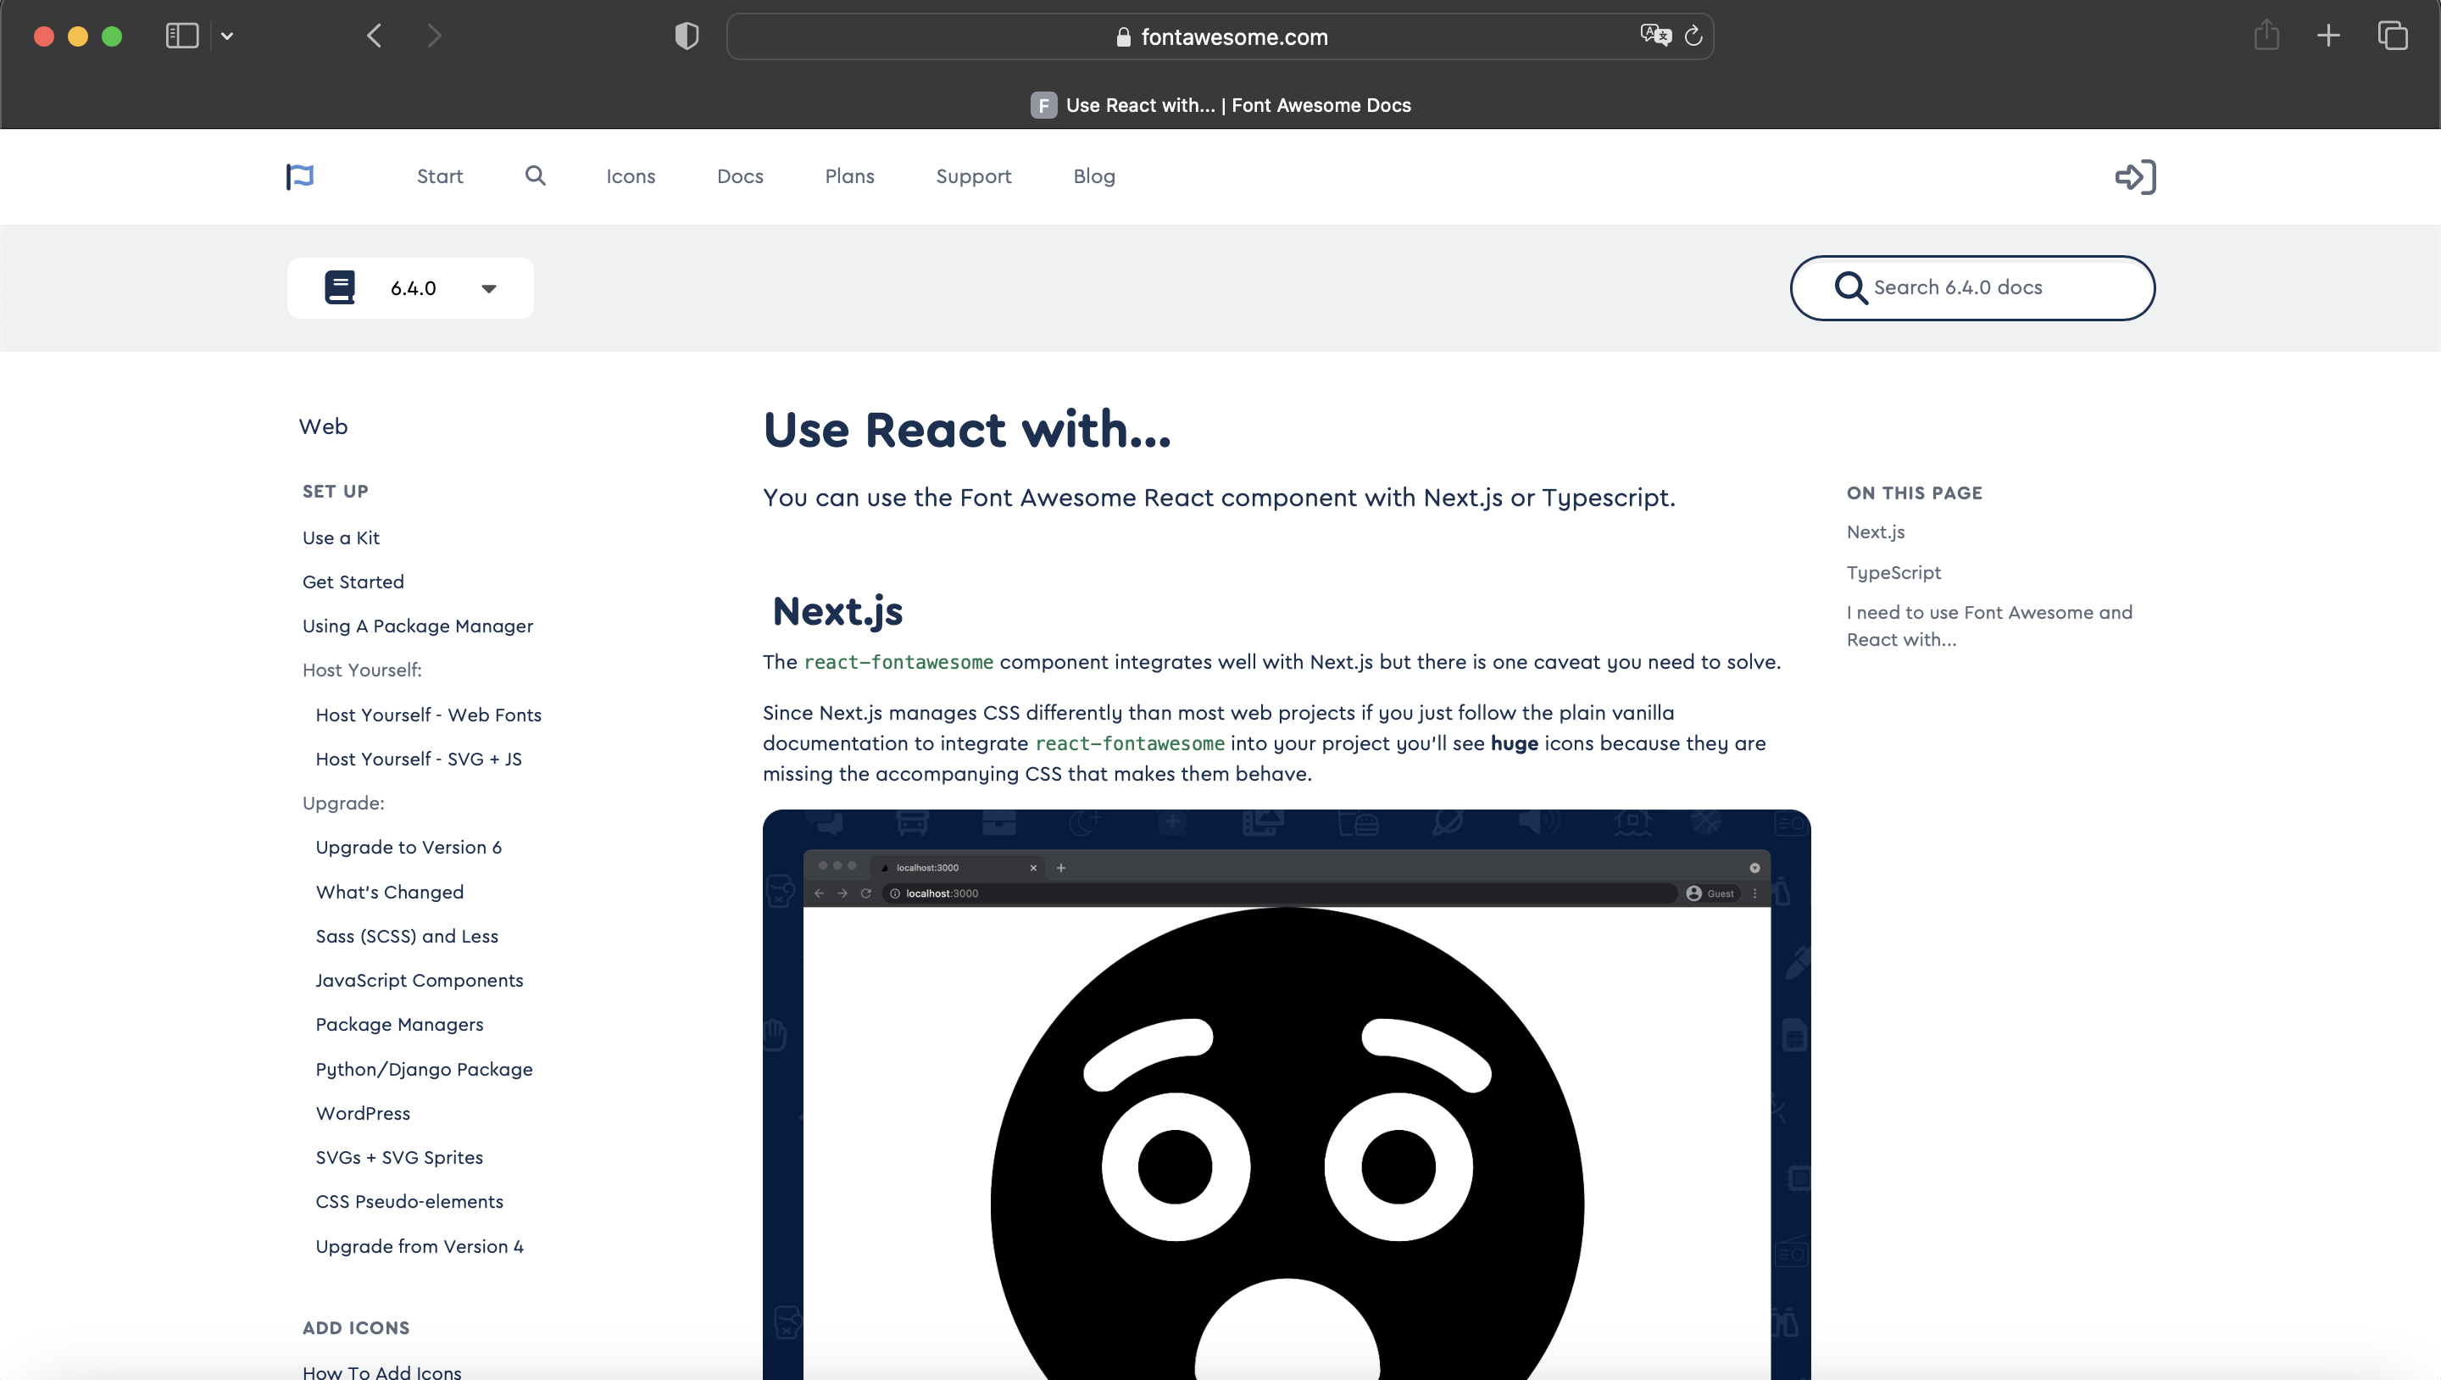Image resolution: width=2441 pixels, height=1380 pixels.
Task: Expand the 6.4.0 version dropdown
Action: coord(489,288)
